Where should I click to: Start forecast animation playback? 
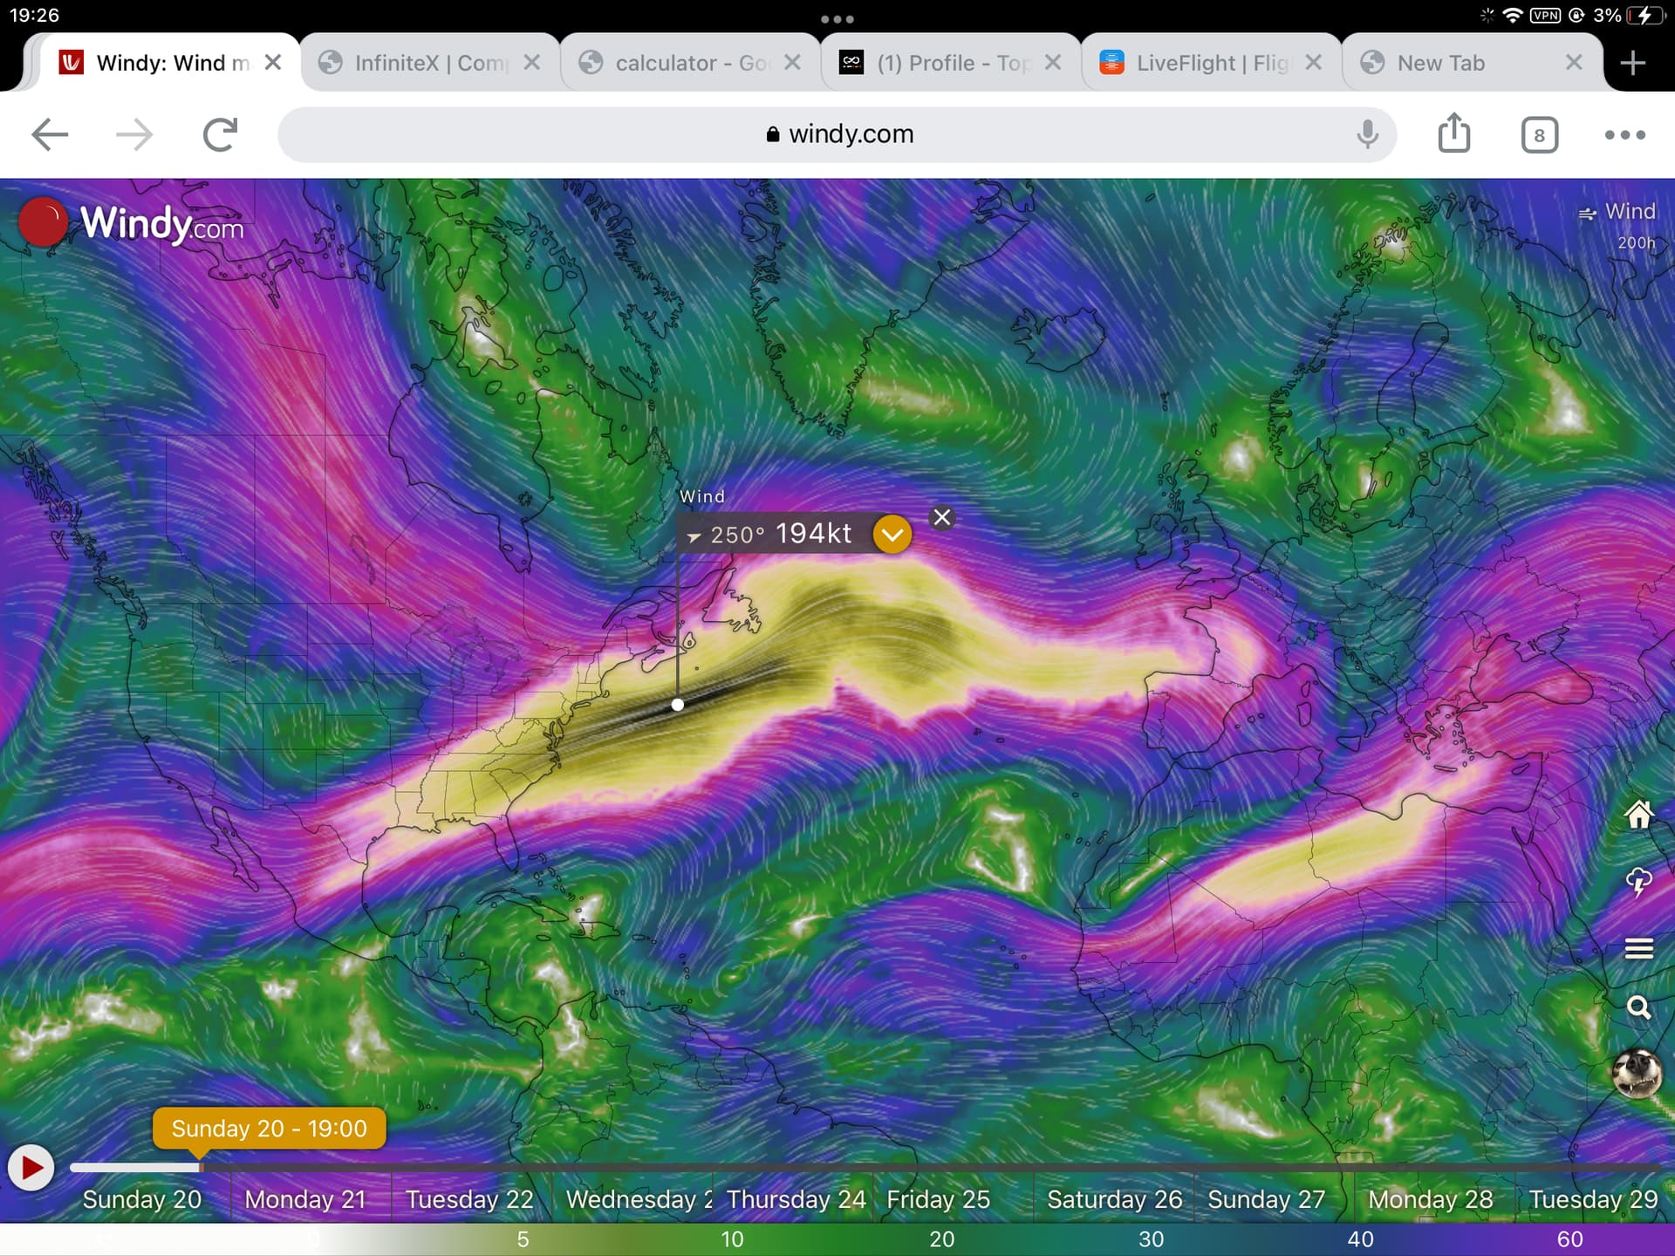point(31,1167)
